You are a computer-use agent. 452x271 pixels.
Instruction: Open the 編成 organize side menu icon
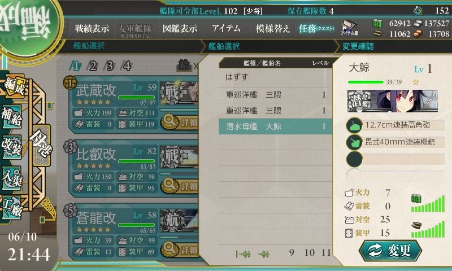14,86
